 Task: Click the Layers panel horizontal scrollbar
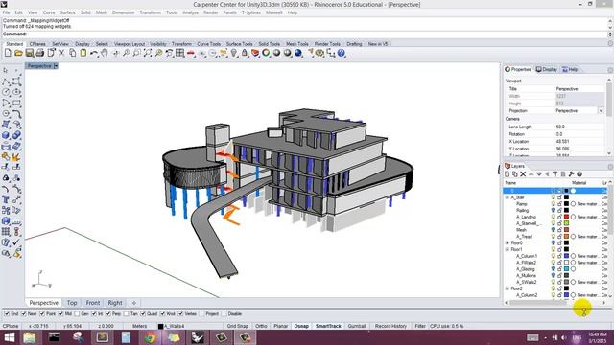click(538, 302)
